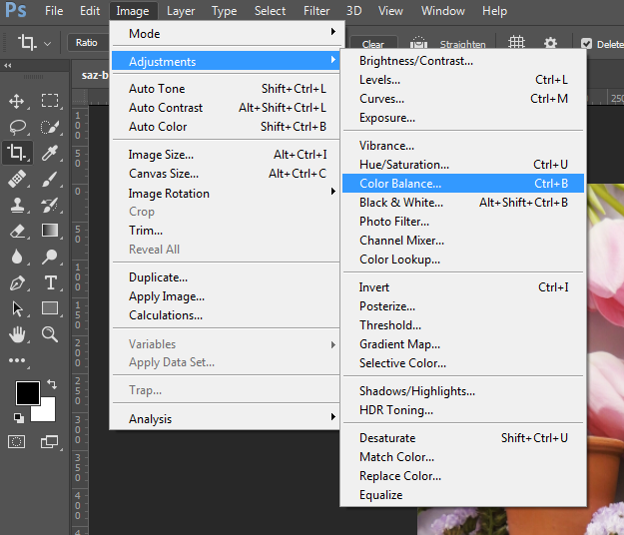Toggle the Delete Cropped Pixels checkbox
624x535 pixels.
click(x=584, y=44)
